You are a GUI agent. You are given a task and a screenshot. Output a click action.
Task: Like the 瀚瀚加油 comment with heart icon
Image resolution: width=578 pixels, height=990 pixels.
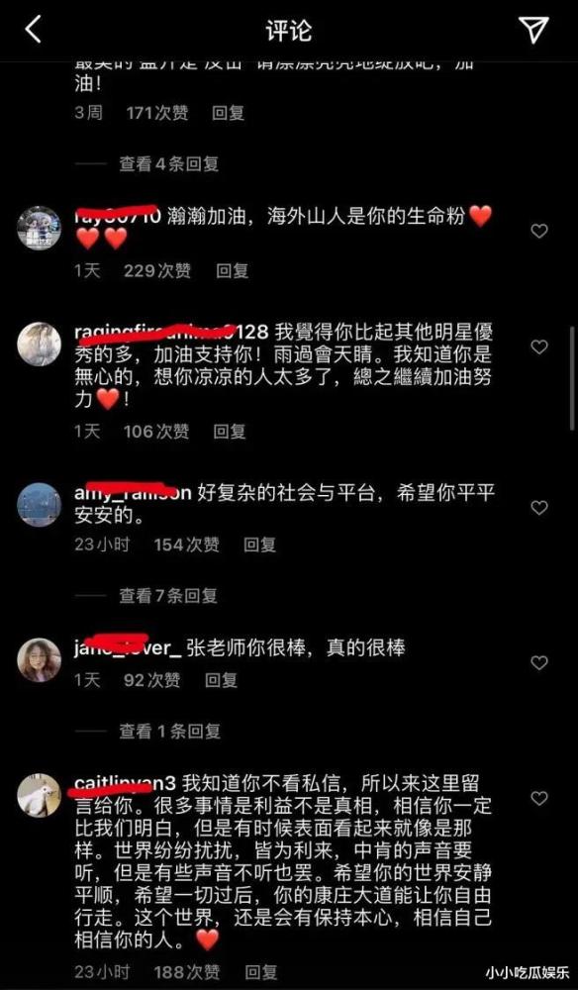pyautogui.click(x=538, y=232)
